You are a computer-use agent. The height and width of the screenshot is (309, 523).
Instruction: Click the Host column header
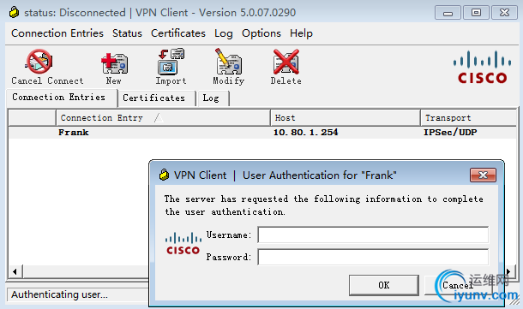point(346,118)
